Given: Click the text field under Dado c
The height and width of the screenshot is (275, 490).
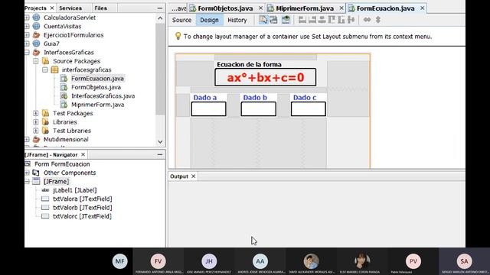Looking at the screenshot, I should (308, 109).
